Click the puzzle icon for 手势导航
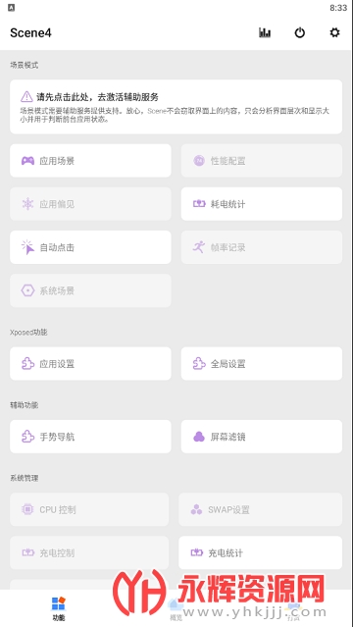The height and width of the screenshot is (627, 353). click(x=27, y=437)
